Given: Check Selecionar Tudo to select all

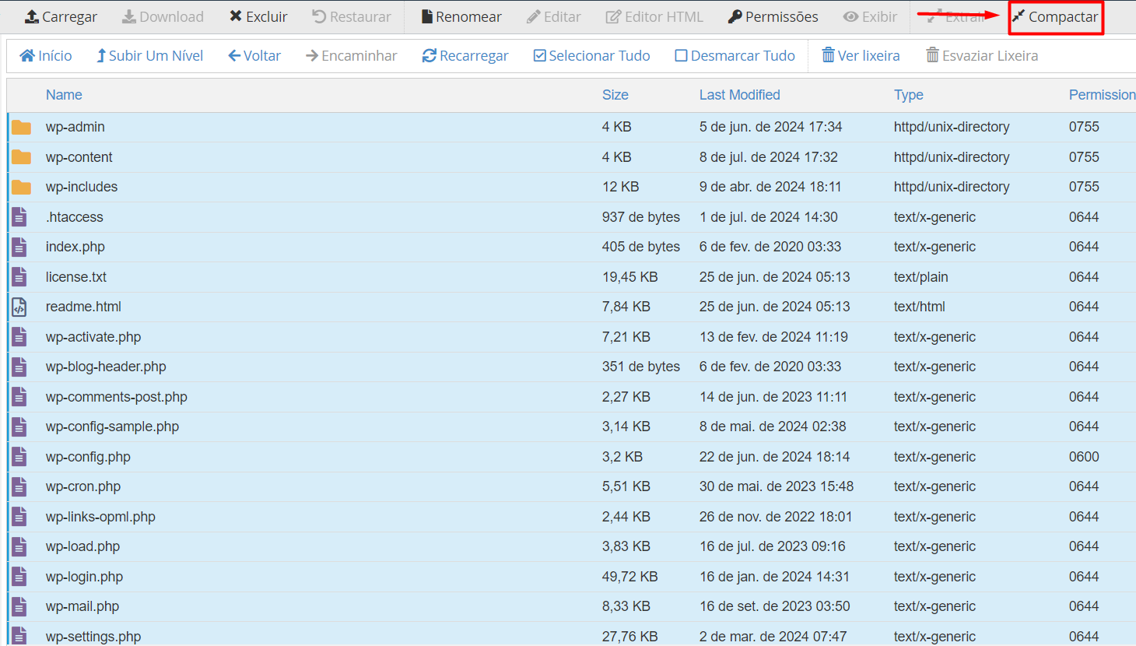Looking at the screenshot, I should 591,56.
